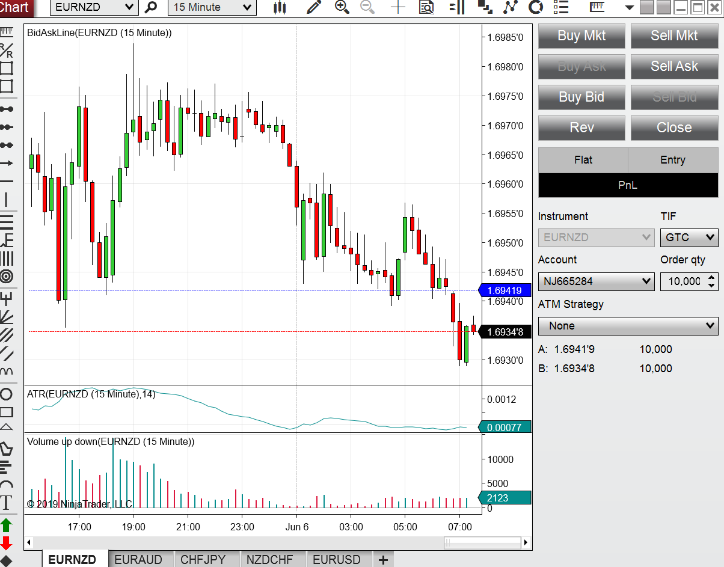This screenshot has height=567, width=724.
Task: Open the data box icon
Action: [427, 7]
